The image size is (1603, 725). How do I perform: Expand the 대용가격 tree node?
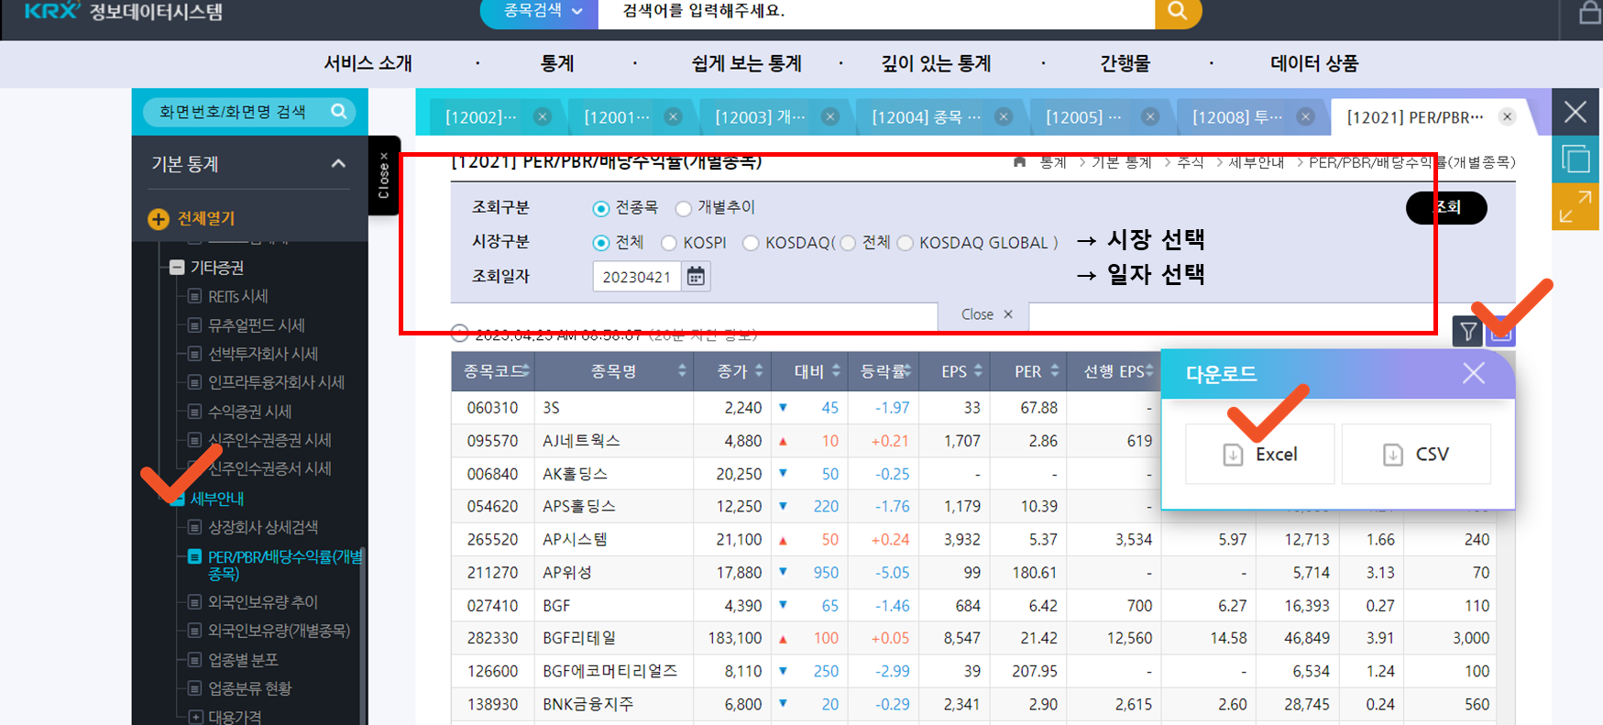click(x=195, y=717)
